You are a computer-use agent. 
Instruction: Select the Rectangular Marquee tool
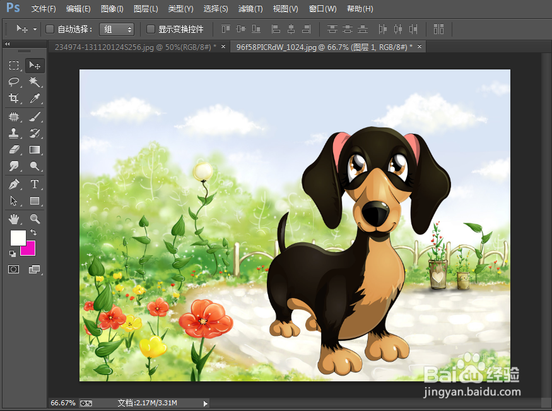[x=14, y=66]
